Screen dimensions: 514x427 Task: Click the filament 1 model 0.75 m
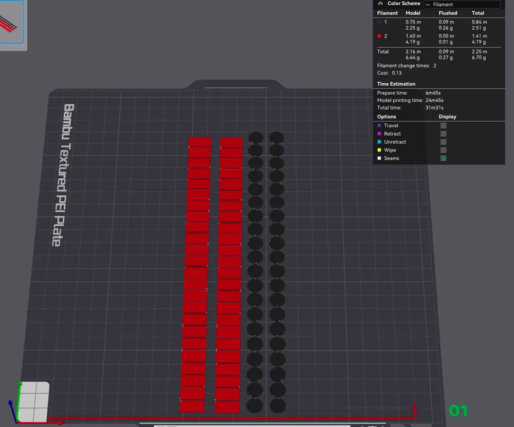[413, 22]
